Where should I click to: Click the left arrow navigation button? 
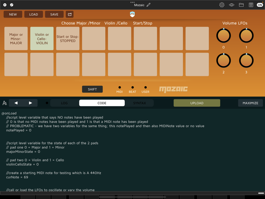16,103
